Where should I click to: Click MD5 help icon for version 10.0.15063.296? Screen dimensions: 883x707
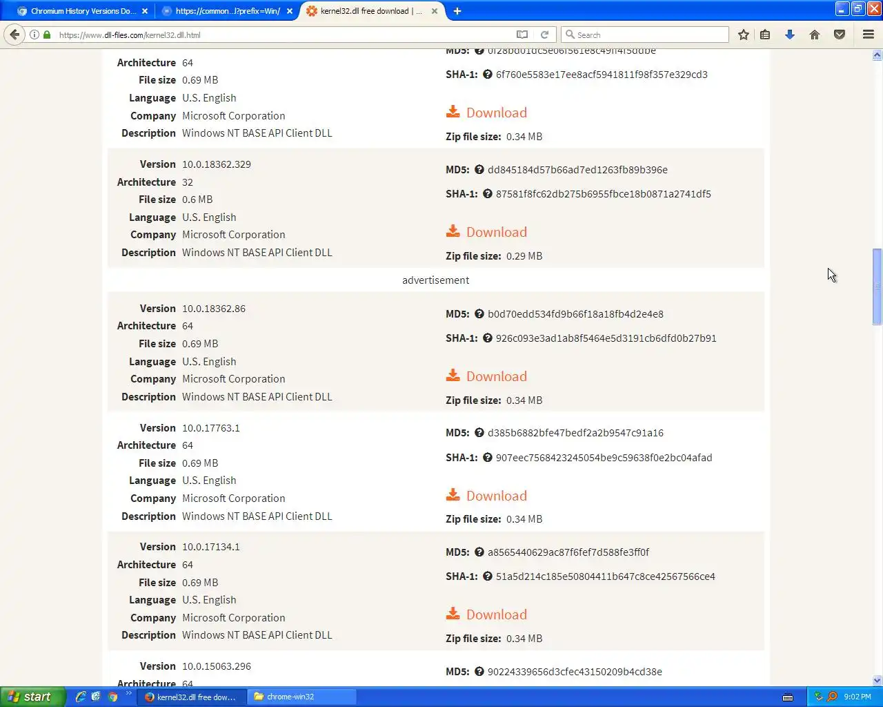pos(479,672)
